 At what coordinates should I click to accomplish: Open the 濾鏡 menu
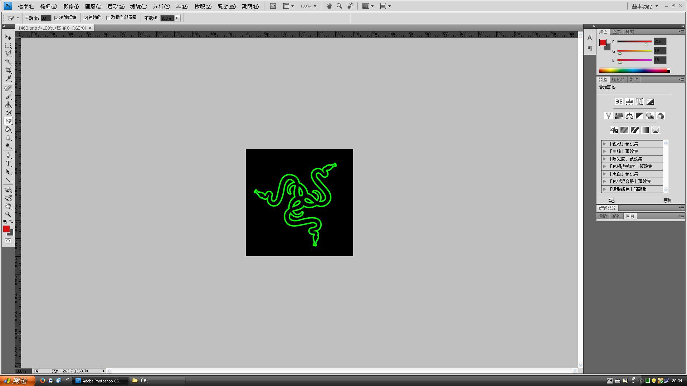pos(138,6)
